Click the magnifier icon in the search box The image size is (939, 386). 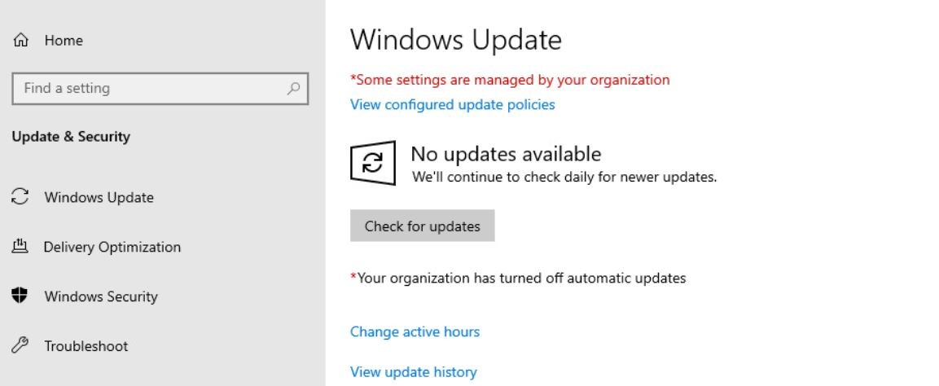[x=293, y=89]
